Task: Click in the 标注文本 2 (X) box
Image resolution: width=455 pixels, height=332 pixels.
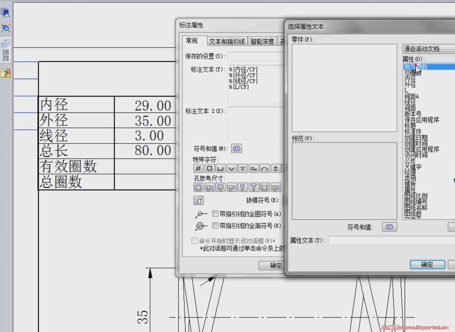Action: tap(256, 123)
